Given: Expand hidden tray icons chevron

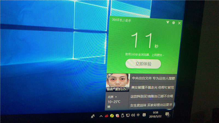Looking at the screenshot, I should tap(101, 116).
